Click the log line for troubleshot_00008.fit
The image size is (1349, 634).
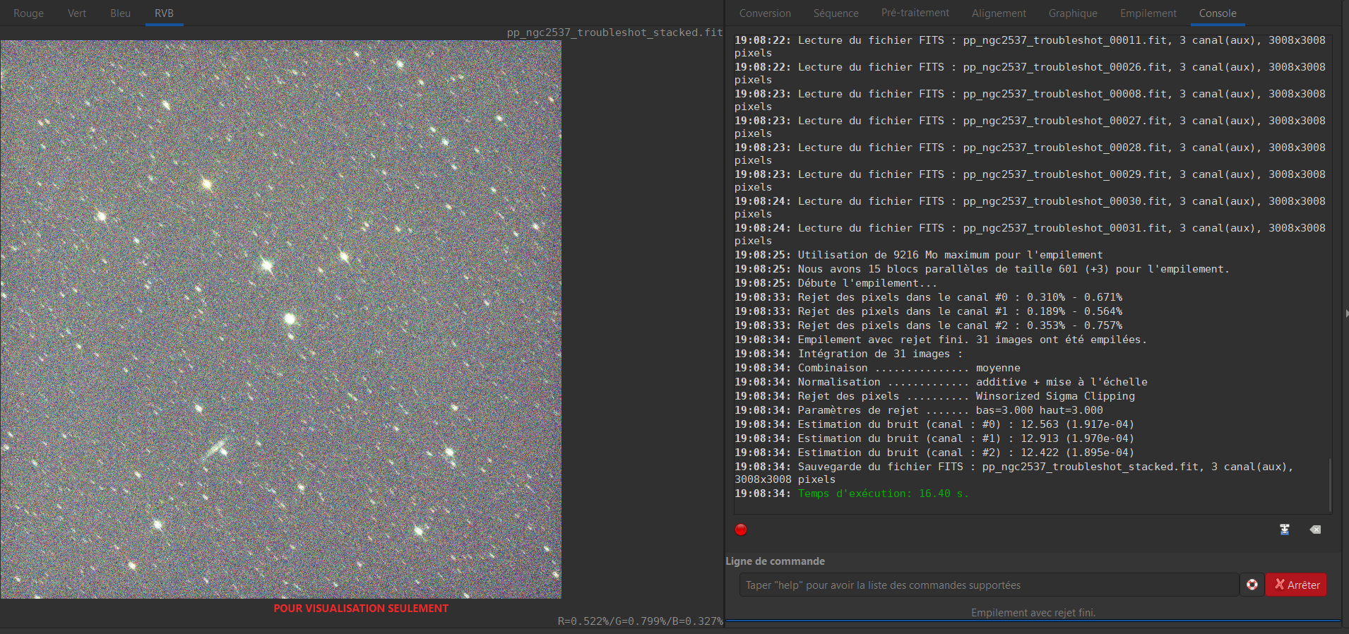tap(1030, 100)
